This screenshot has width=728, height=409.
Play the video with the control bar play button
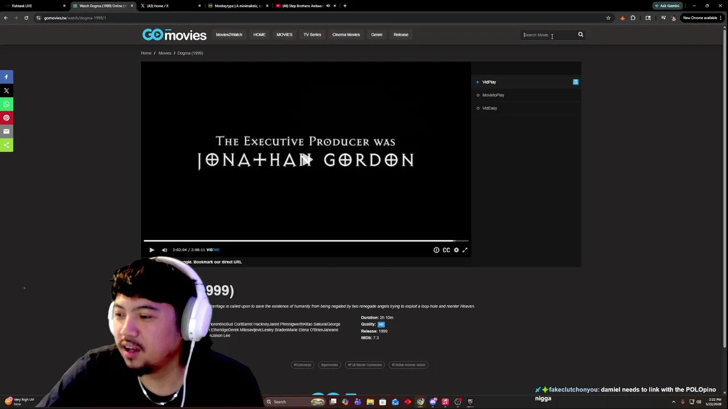coord(152,250)
